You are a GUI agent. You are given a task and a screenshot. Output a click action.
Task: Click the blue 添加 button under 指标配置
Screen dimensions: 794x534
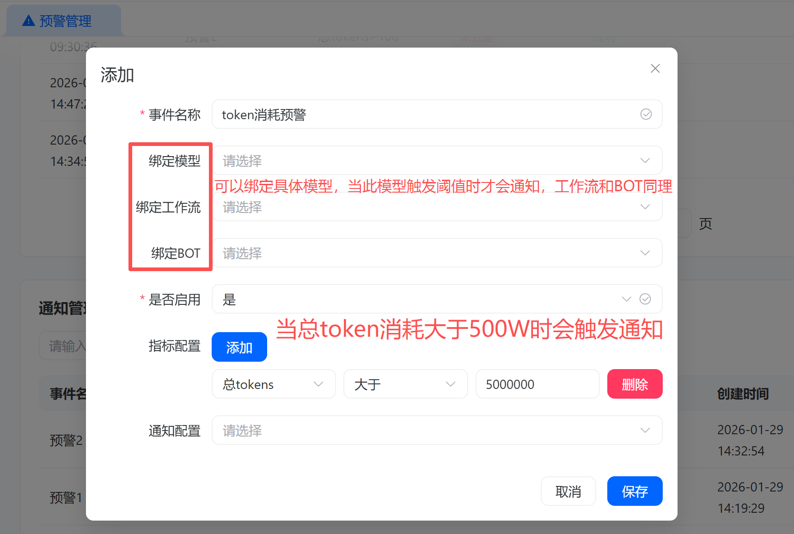[x=239, y=346]
